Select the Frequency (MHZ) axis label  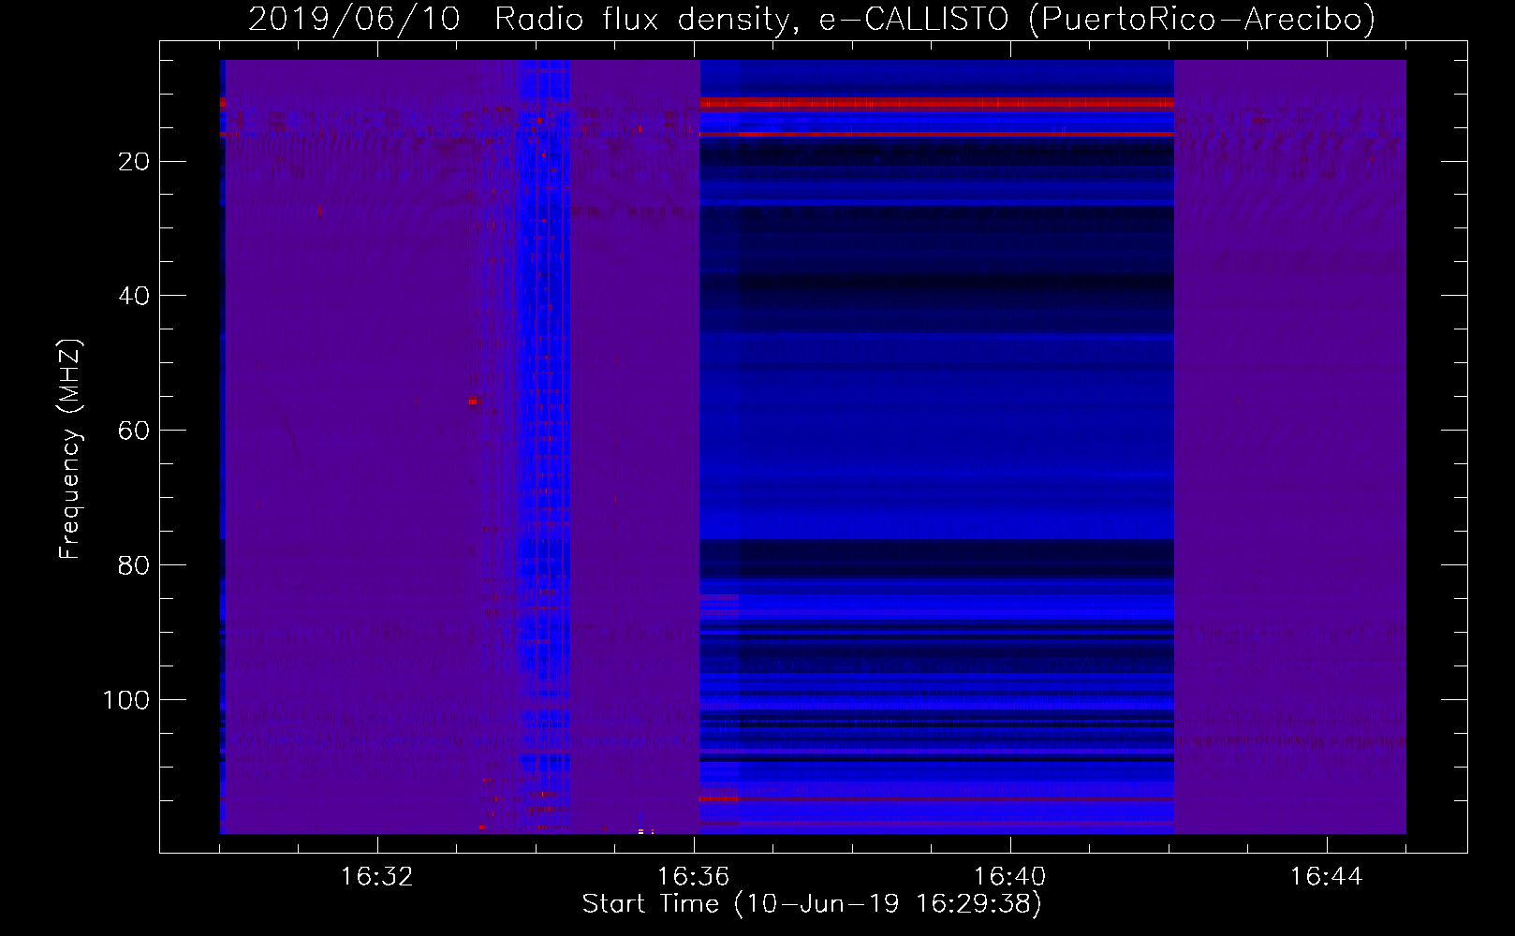pos(70,449)
